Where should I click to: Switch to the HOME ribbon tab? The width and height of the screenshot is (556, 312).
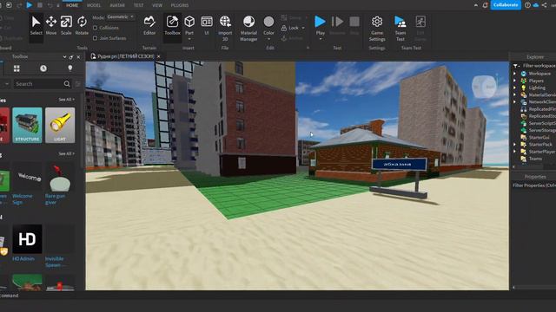72,5
